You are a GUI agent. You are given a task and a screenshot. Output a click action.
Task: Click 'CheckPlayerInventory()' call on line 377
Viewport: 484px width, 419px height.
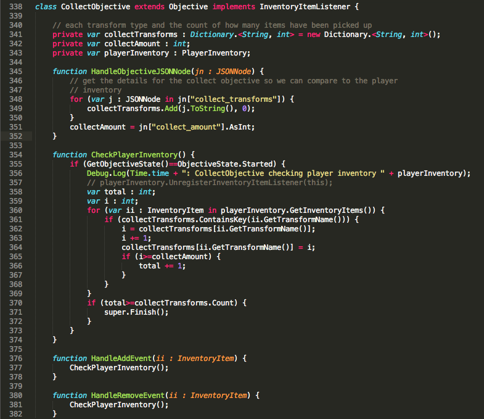pos(117,368)
